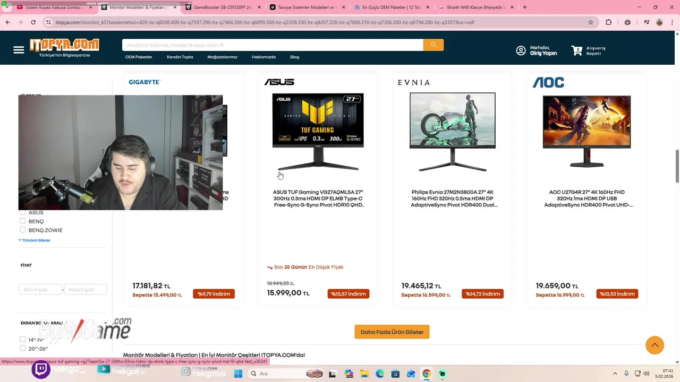Click the microphone tray icon

coord(626,374)
